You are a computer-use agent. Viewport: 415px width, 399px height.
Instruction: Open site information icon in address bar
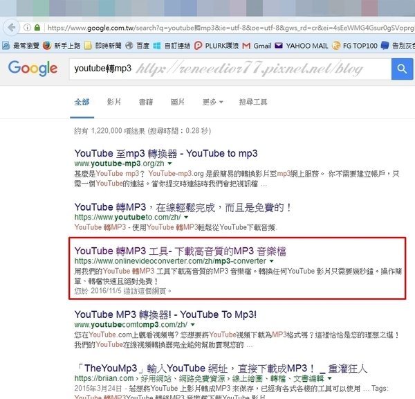tap(27, 27)
